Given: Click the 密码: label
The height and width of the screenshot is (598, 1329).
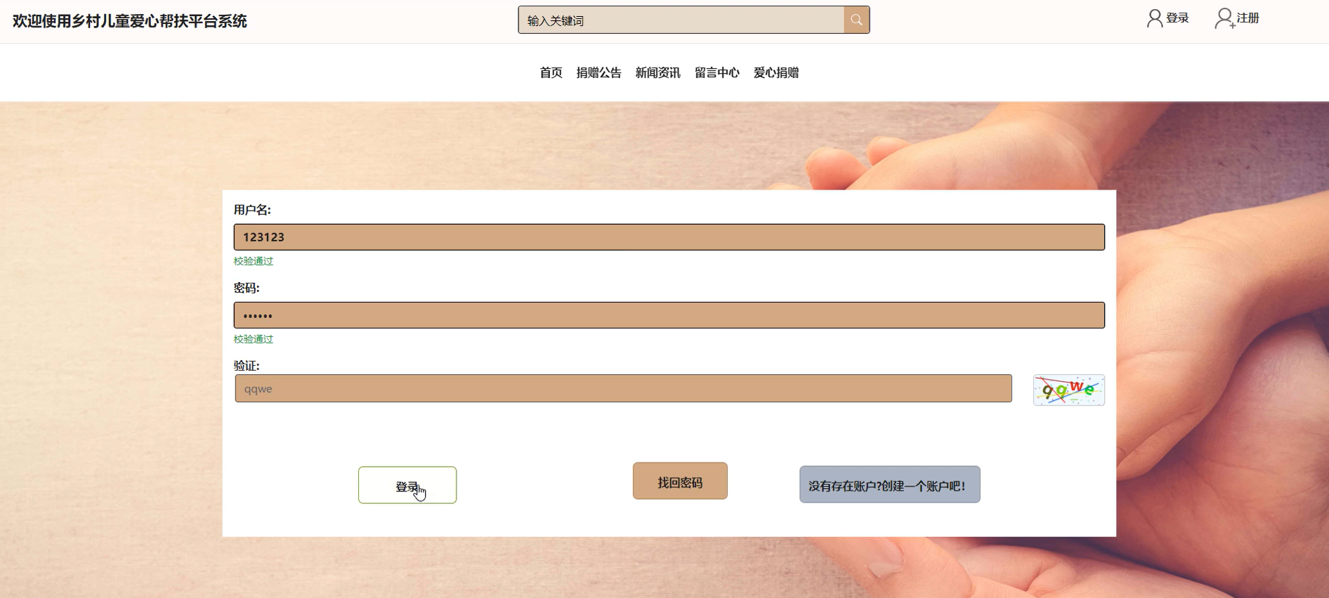Looking at the screenshot, I should [x=247, y=288].
